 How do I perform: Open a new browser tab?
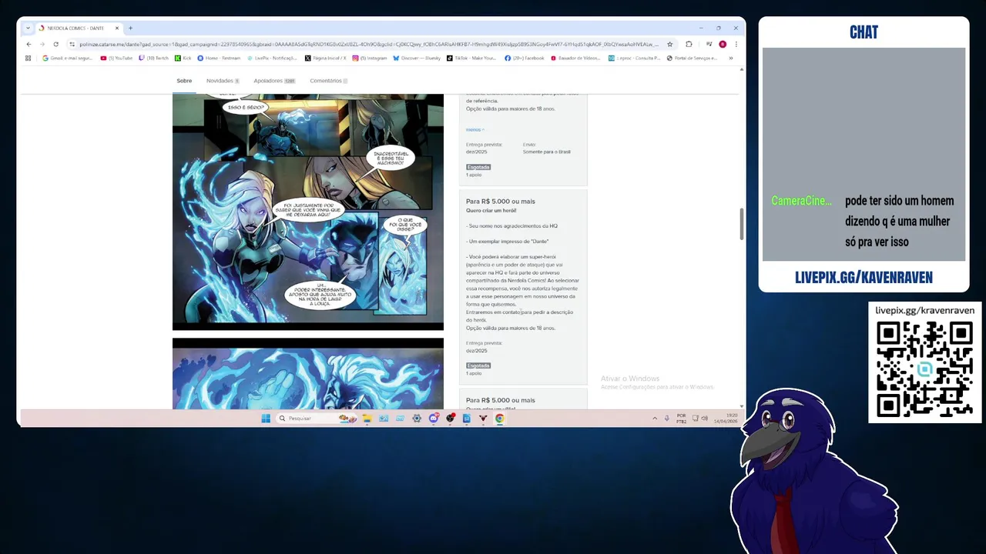pyautogui.click(x=130, y=28)
